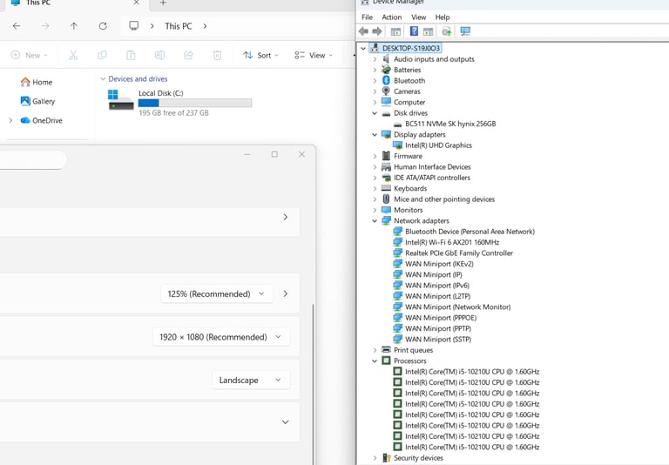Click the Paste icon in File Explorer toolbar
This screenshot has height=465, width=669.
pos(131,55)
